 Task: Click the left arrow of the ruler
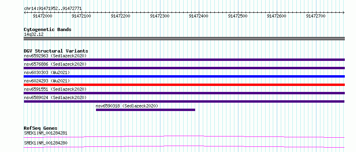(25, 13)
